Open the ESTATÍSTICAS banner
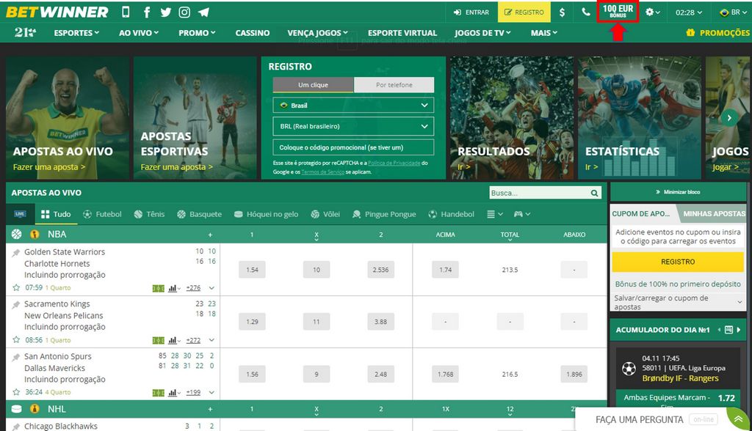The width and height of the screenshot is (752, 431). pyautogui.click(x=640, y=118)
